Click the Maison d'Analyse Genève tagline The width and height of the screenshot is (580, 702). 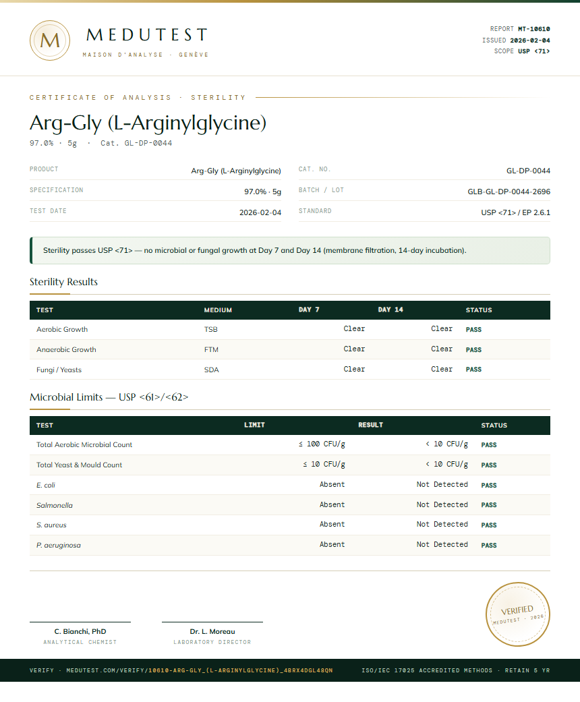146,55
